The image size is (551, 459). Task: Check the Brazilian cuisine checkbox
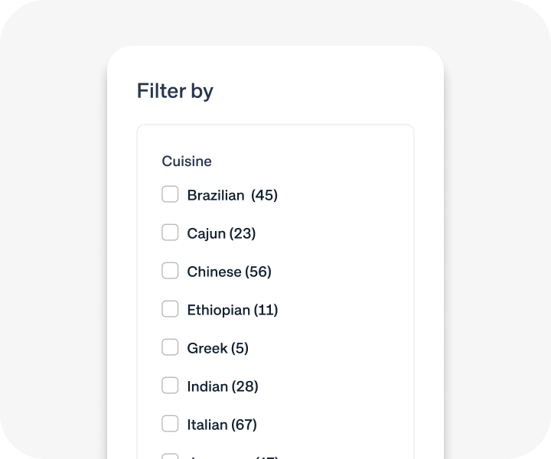(170, 194)
